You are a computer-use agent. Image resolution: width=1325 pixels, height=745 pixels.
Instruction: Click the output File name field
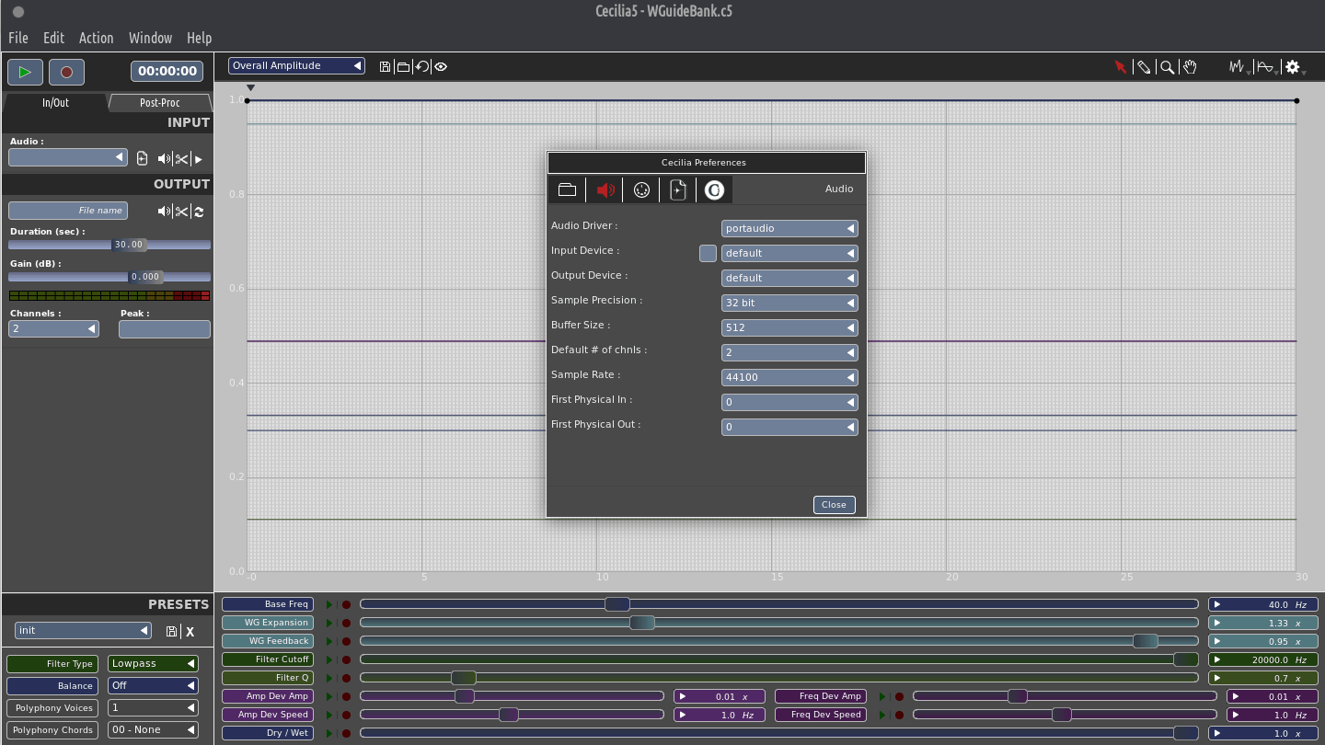[x=68, y=211]
